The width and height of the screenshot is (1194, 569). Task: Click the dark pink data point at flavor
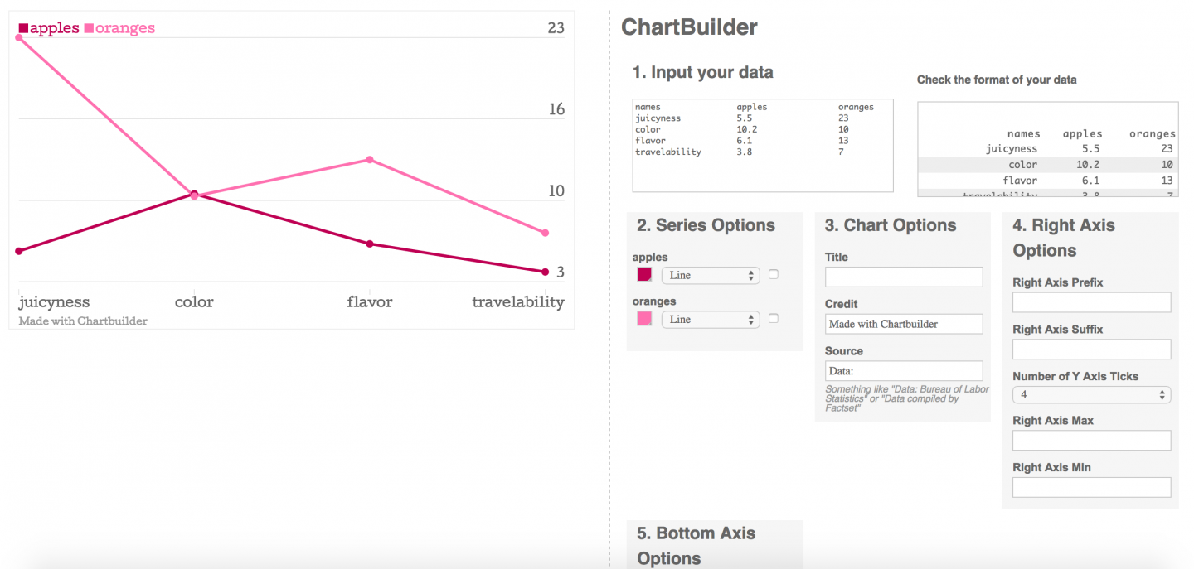[x=370, y=244]
